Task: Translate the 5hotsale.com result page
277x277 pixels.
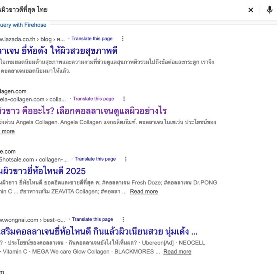Action: pyautogui.click(x=95, y=159)
